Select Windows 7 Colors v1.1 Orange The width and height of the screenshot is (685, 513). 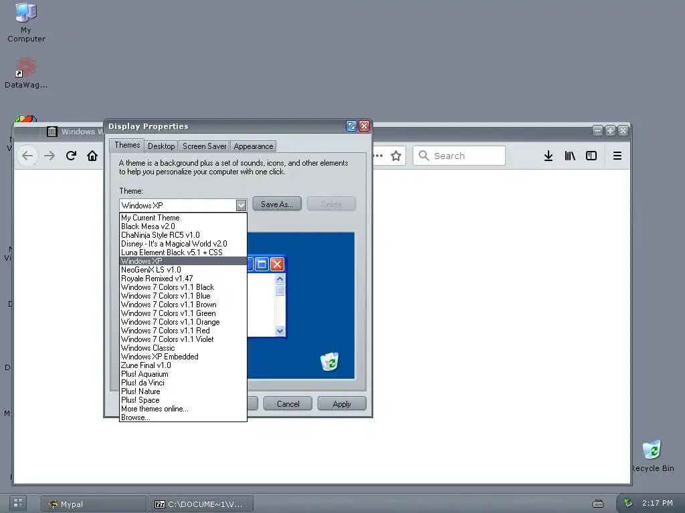tap(183, 322)
